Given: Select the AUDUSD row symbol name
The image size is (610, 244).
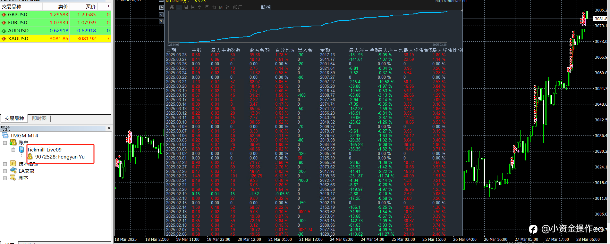Looking at the screenshot, I should (18, 31).
